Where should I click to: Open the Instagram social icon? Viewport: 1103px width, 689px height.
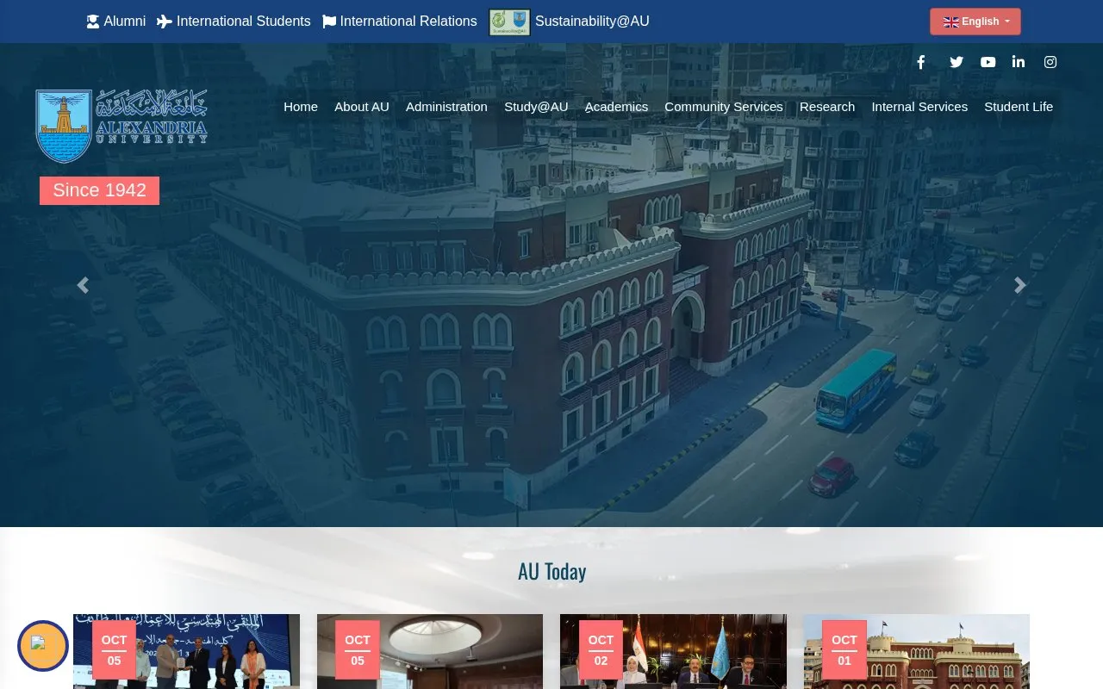point(1050,62)
